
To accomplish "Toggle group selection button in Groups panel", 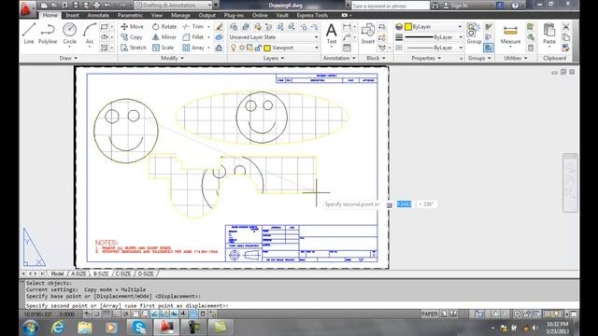I will (x=489, y=48).
